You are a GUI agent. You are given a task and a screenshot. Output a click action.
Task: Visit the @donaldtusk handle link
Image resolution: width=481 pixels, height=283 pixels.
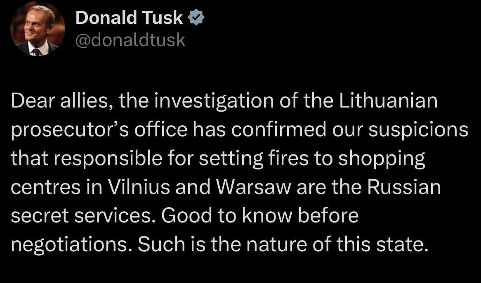click(130, 40)
